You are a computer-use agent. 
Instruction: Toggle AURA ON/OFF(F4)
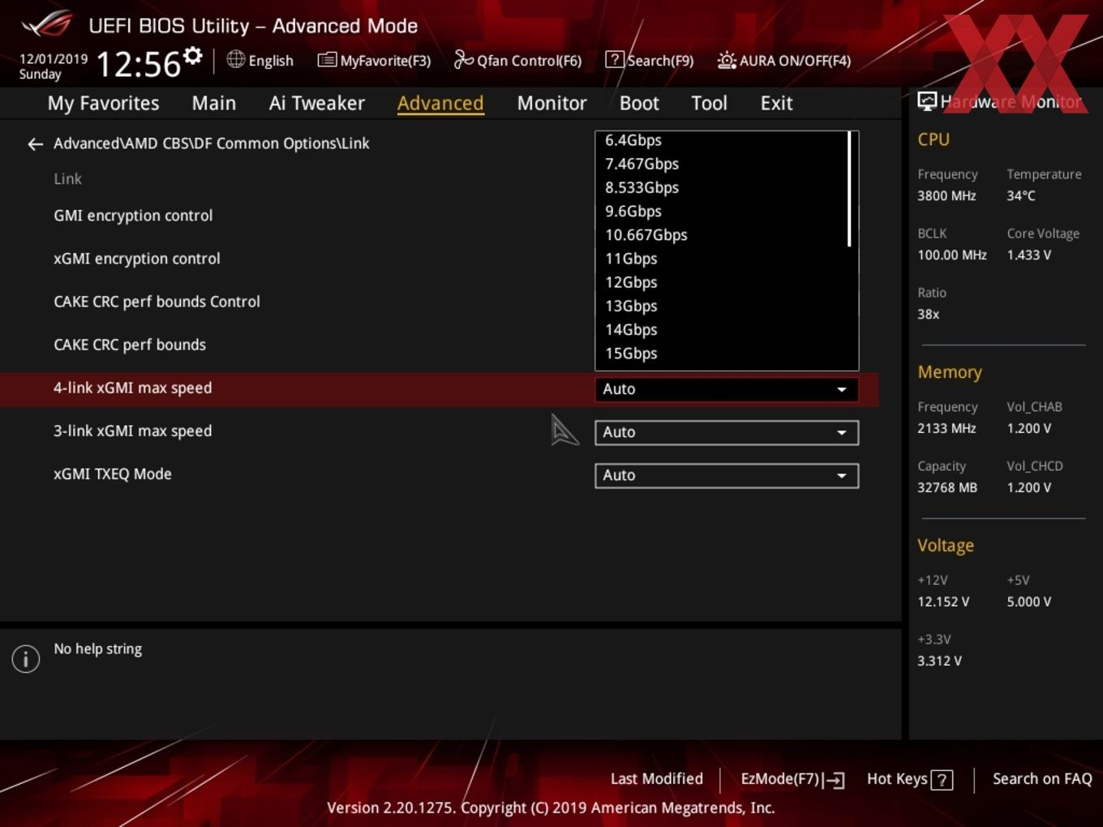(x=795, y=61)
